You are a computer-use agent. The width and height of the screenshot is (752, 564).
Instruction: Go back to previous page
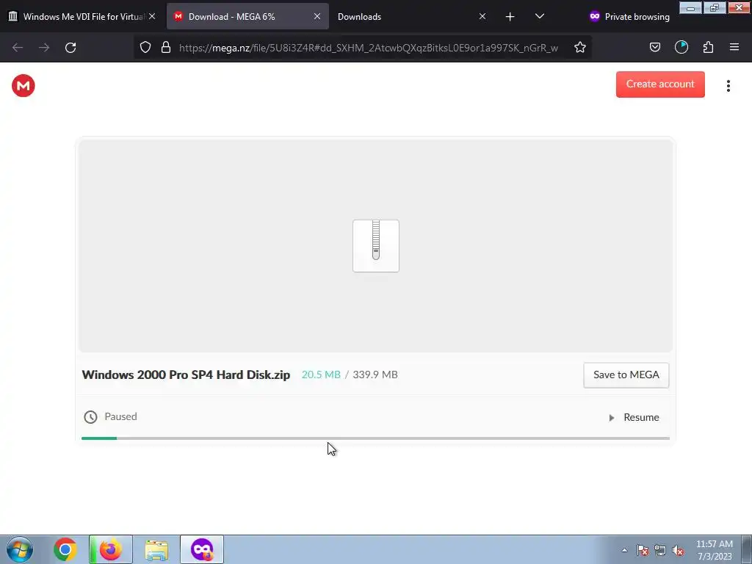[18, 48]
